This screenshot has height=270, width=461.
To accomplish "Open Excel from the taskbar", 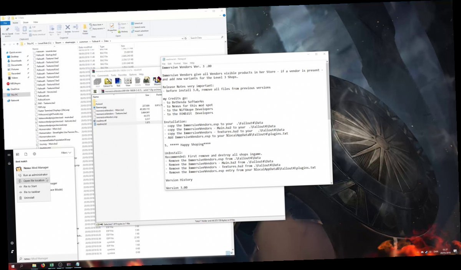I will point(51,265).
